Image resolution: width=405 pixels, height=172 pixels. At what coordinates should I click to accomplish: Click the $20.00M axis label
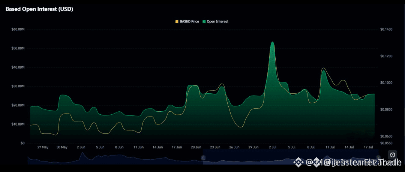click(18, 105)
